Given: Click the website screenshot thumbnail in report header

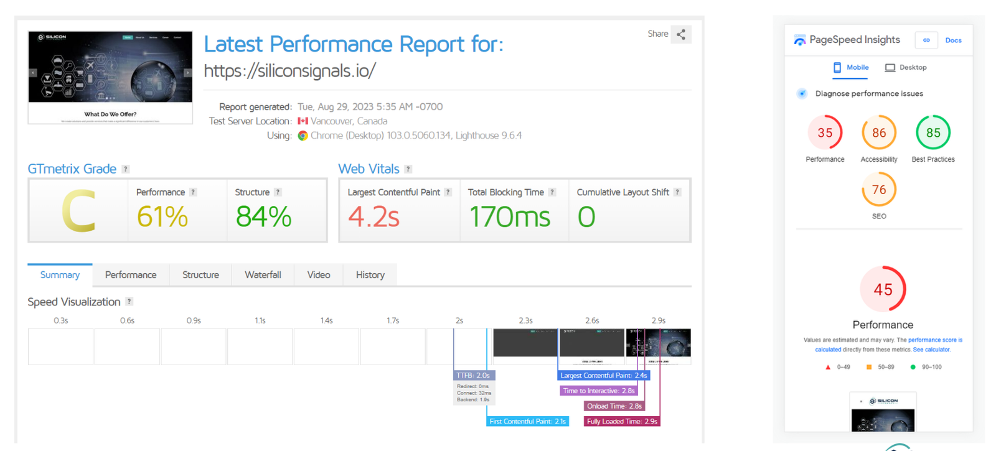Looking at the screenshot, I should pyautogui.click(x=110, y=77).
